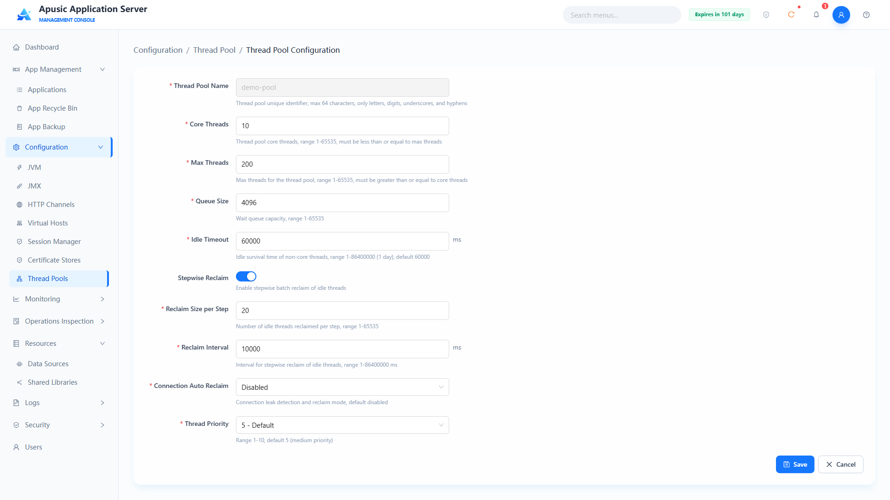Click the Core Threads input field
The height and width of the screenshot is (500, 890).
pyautogui.click(x=343, y=126)
